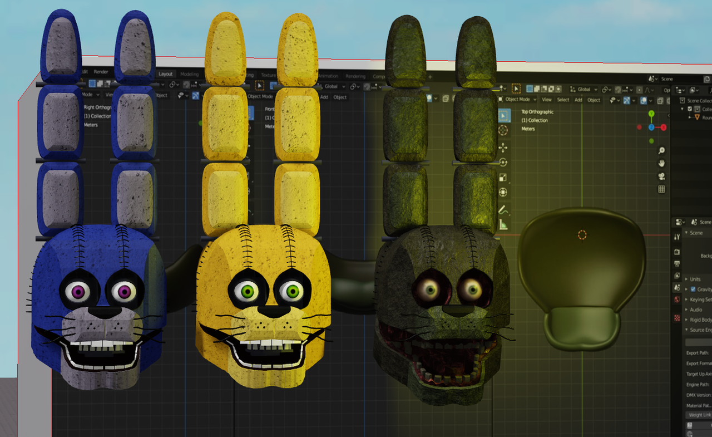Add a new workspace with plus button
This screenshot has width=712, height=437.
(x=429, y=77)
